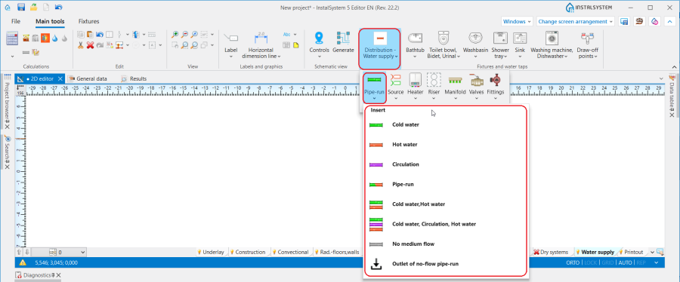Click the red X delete icon in Edit group

90,44
